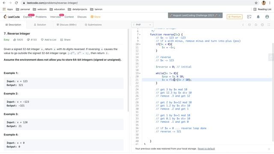
Task: Click the Premium button
Action: tap(235, 17)
